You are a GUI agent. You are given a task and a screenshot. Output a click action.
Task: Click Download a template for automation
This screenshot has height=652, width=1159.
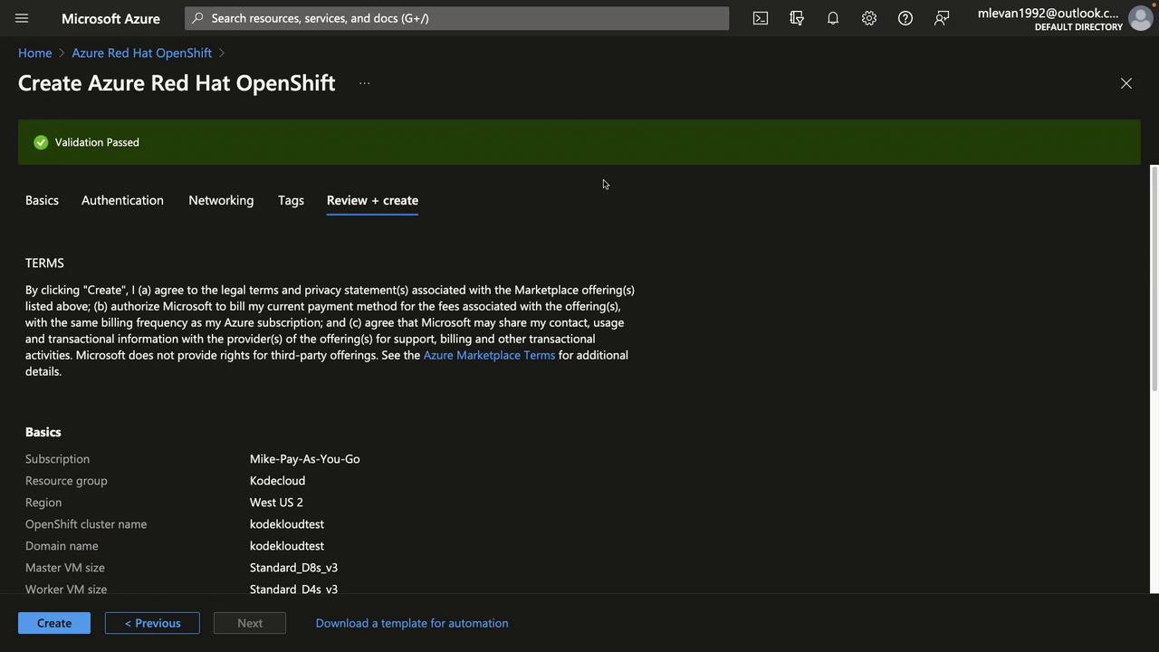412,623
